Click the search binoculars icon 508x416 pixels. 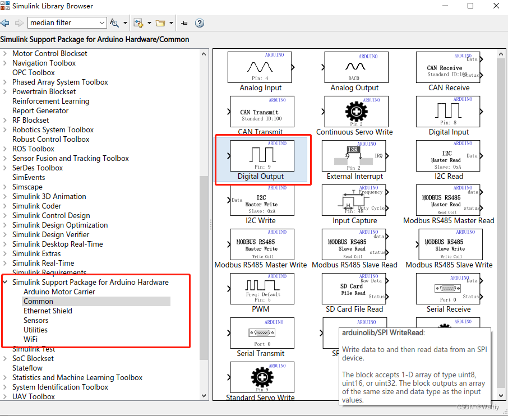point(114,23)
